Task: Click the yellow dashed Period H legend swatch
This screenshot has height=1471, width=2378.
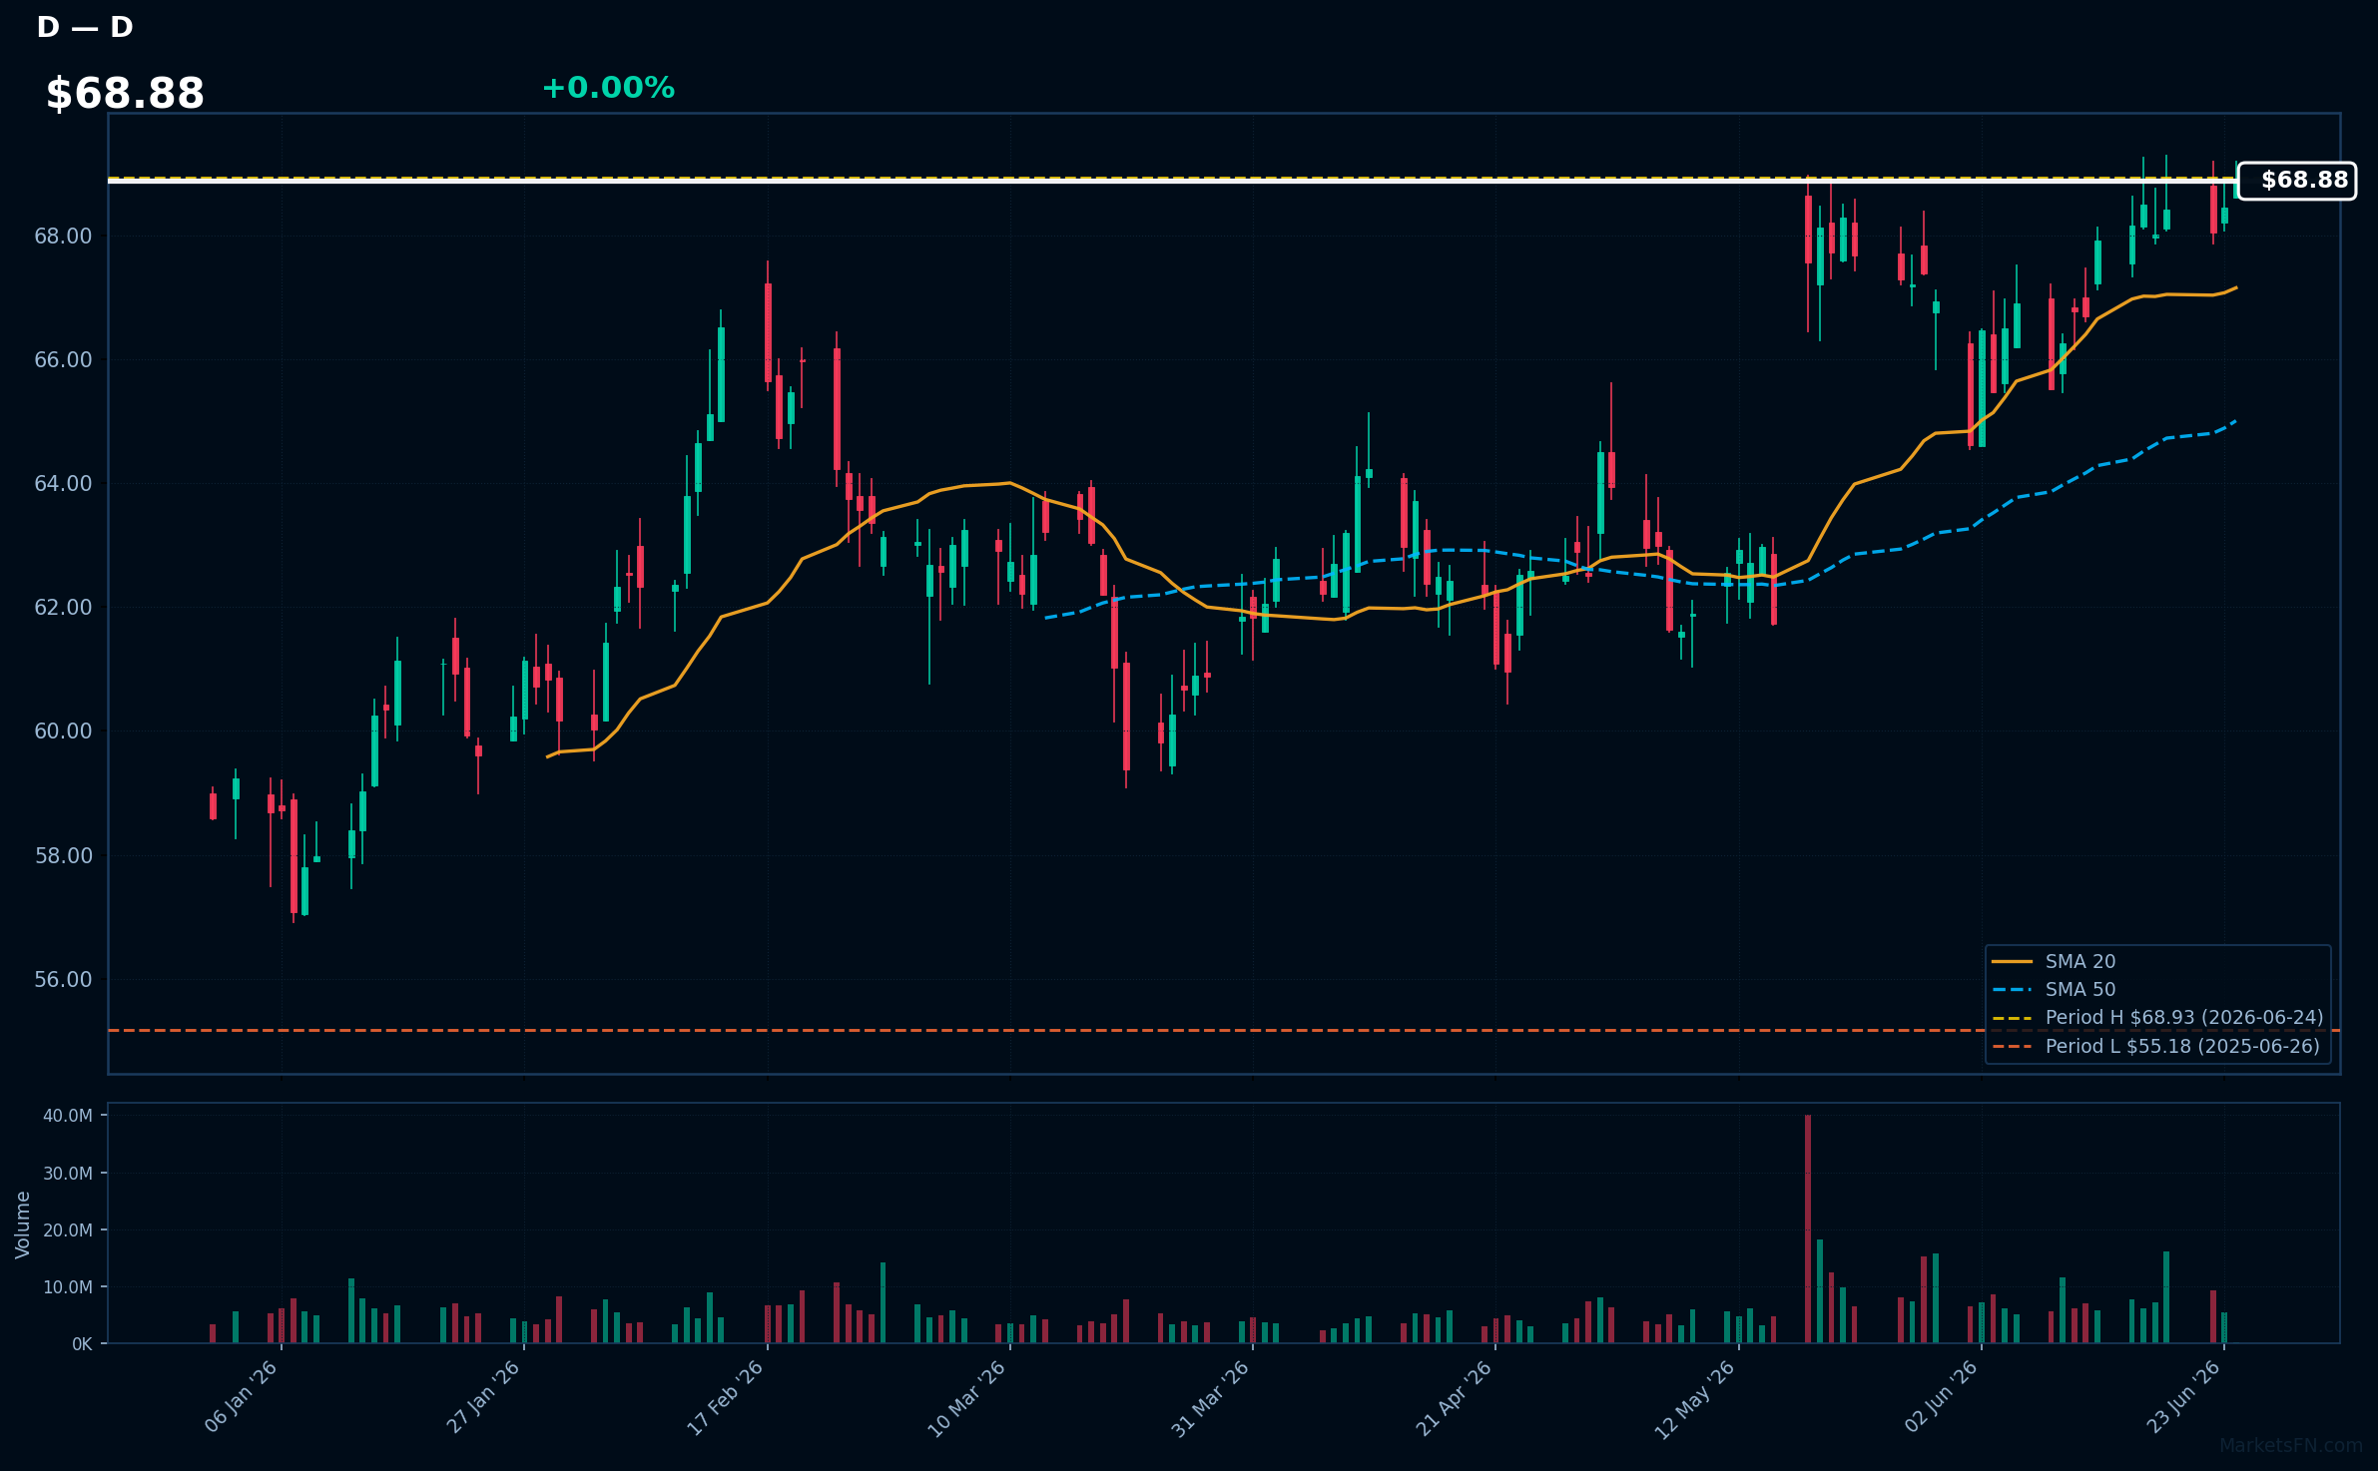Action: click(x=2012, y=1018)
